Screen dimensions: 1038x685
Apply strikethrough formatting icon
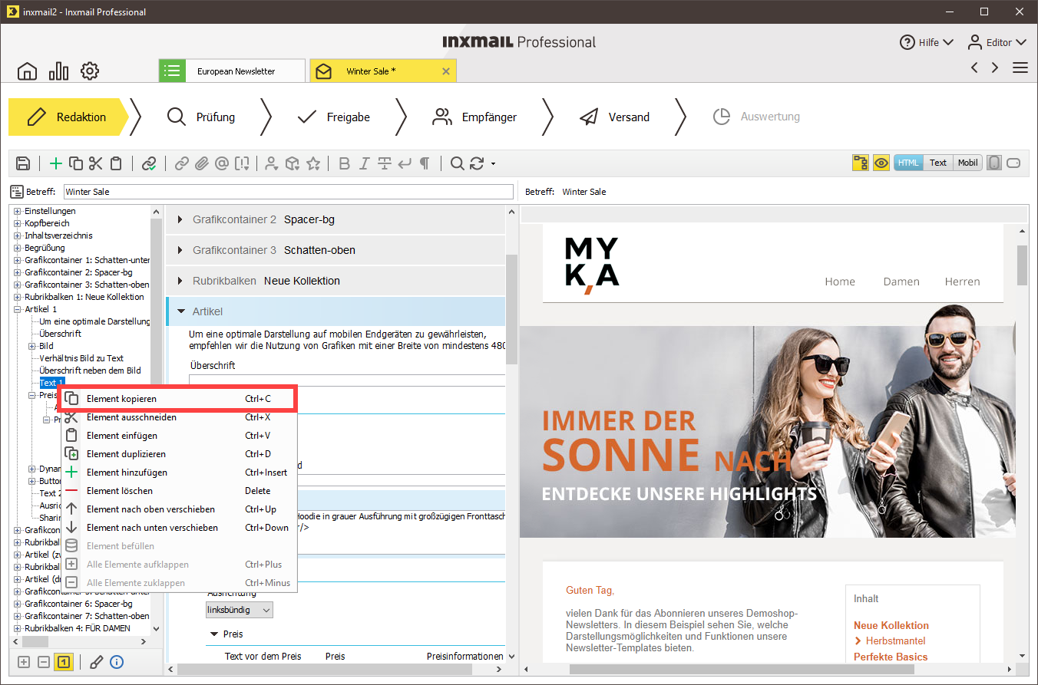pyautogui.click(x=385, y=163)
